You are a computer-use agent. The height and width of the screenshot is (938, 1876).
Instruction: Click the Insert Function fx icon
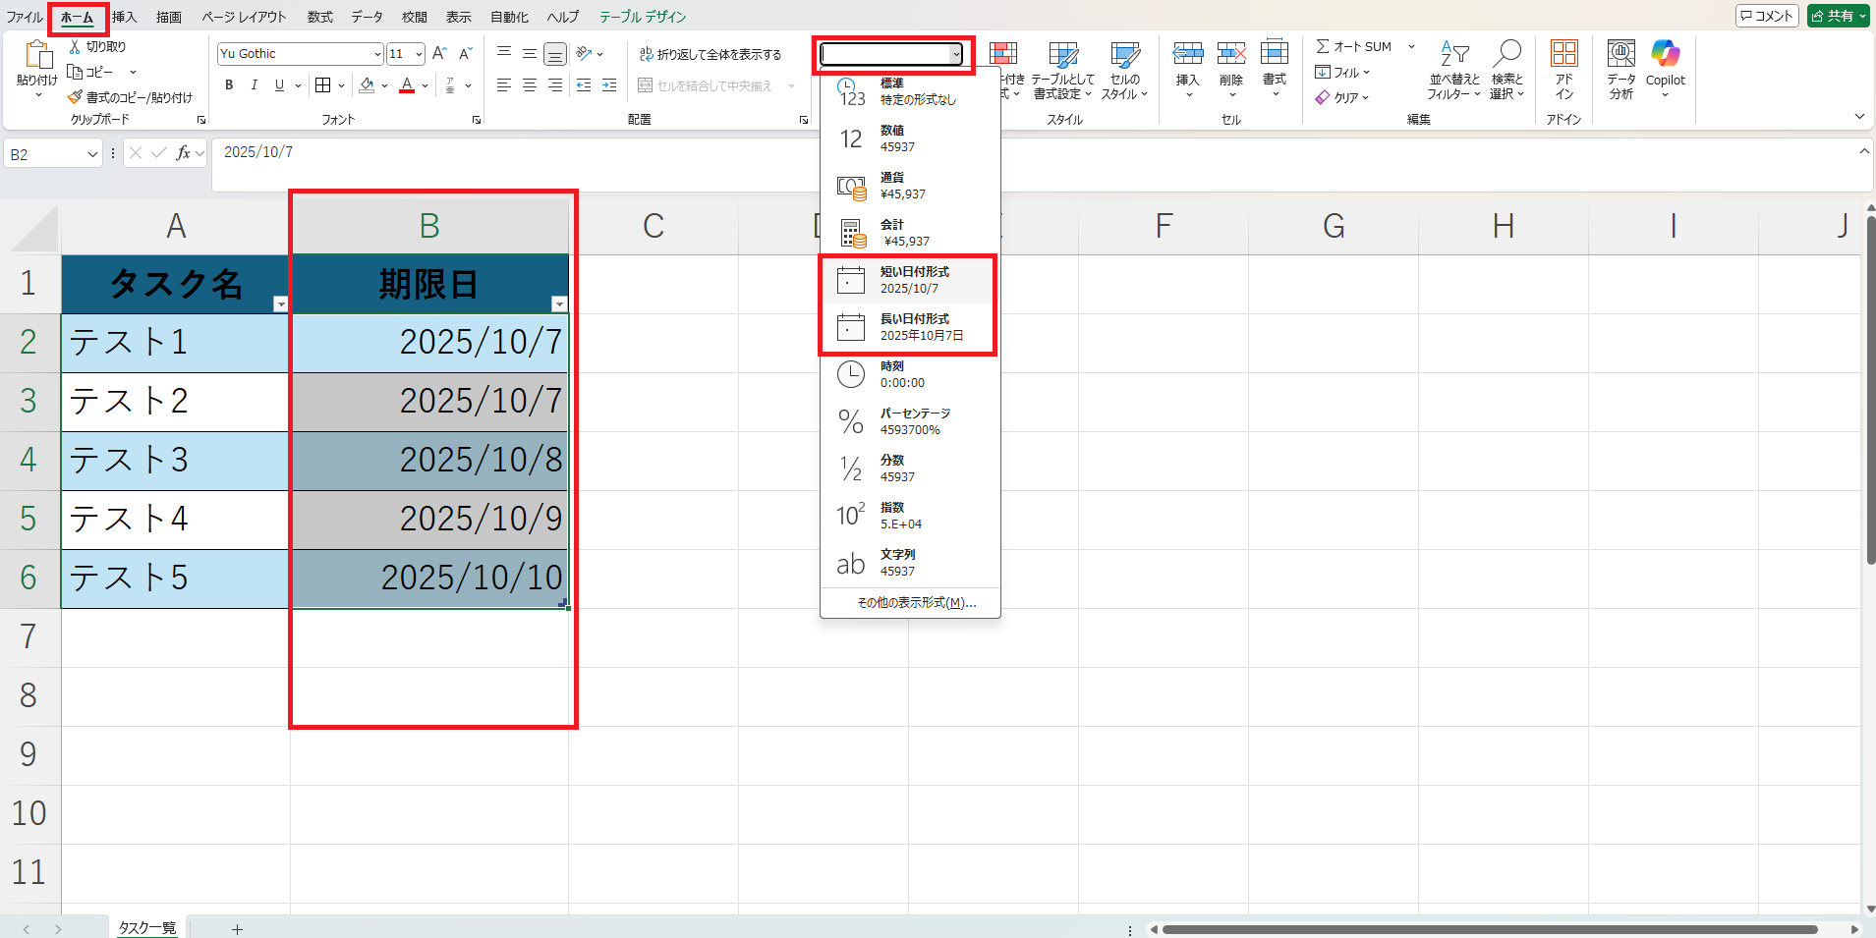(183, 153)
